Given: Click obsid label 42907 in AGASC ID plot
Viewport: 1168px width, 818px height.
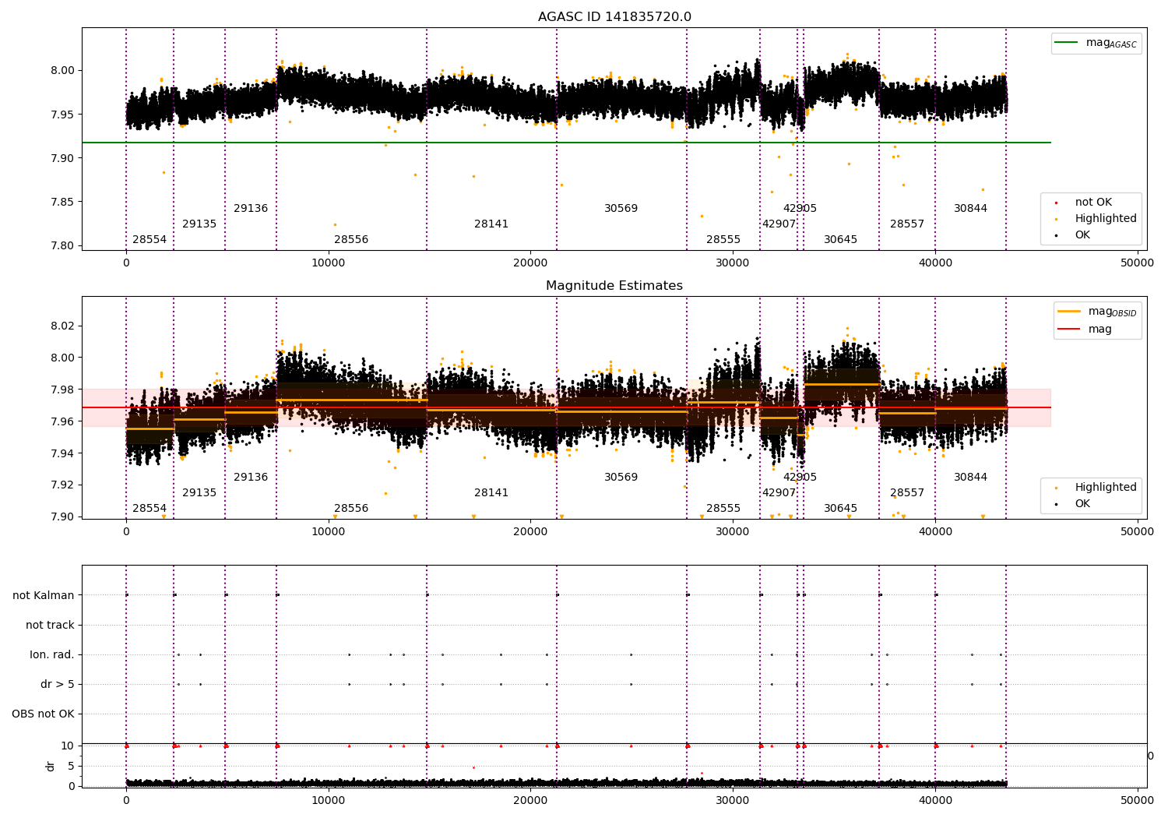Looking at the screenshot, I should [779, 224].
